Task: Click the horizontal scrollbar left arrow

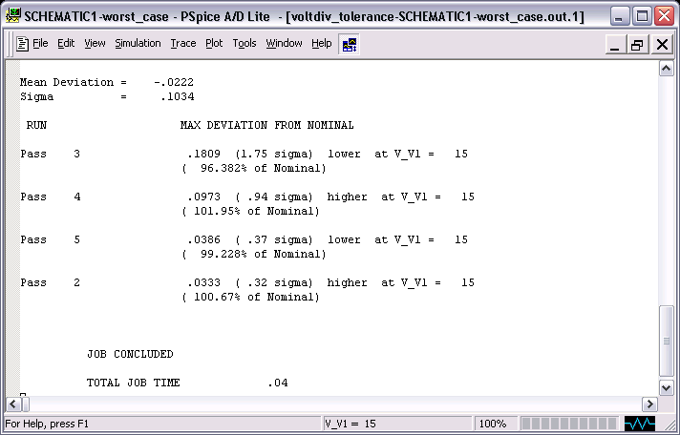Action: pyautogui.click(x=12, y=404)
